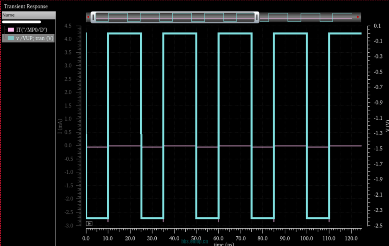
Task: Click the 60.0 tick on time axis
Action: (218, 238)
